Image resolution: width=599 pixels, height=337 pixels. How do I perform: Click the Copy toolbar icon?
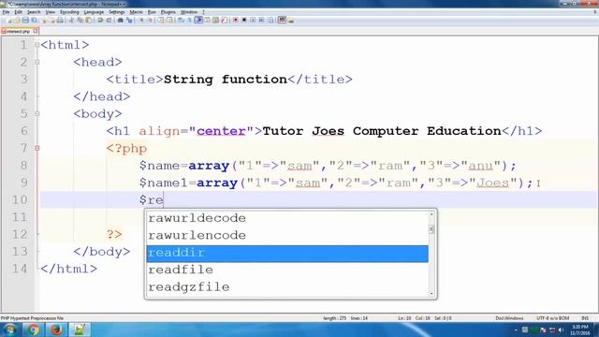click(x=80, y=20)
